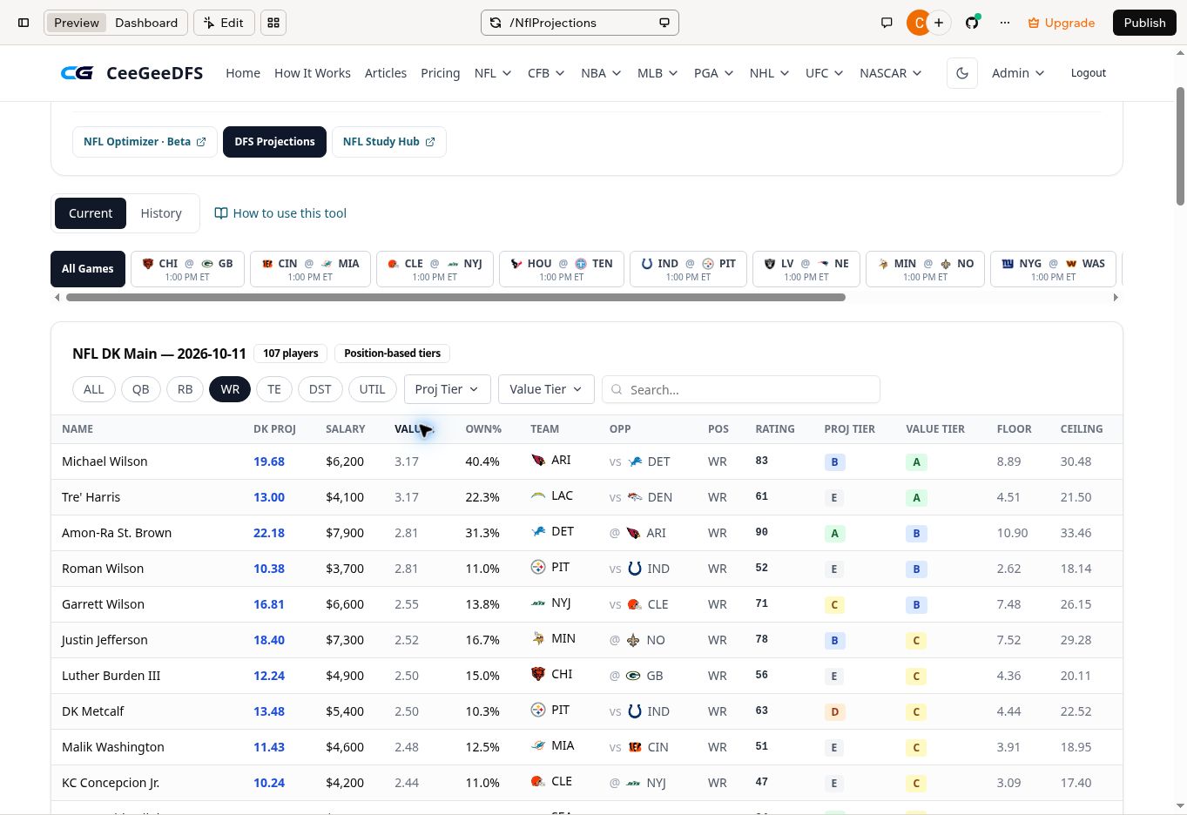This screenshot has width=1187, height=815.
Task: Click the CeeGeeDFS logo
Action: point(132,73)
